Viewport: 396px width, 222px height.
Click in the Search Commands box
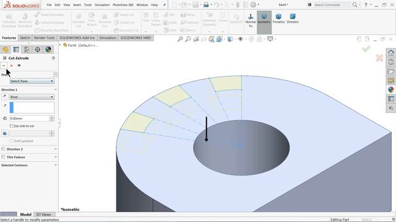[332, 5]
